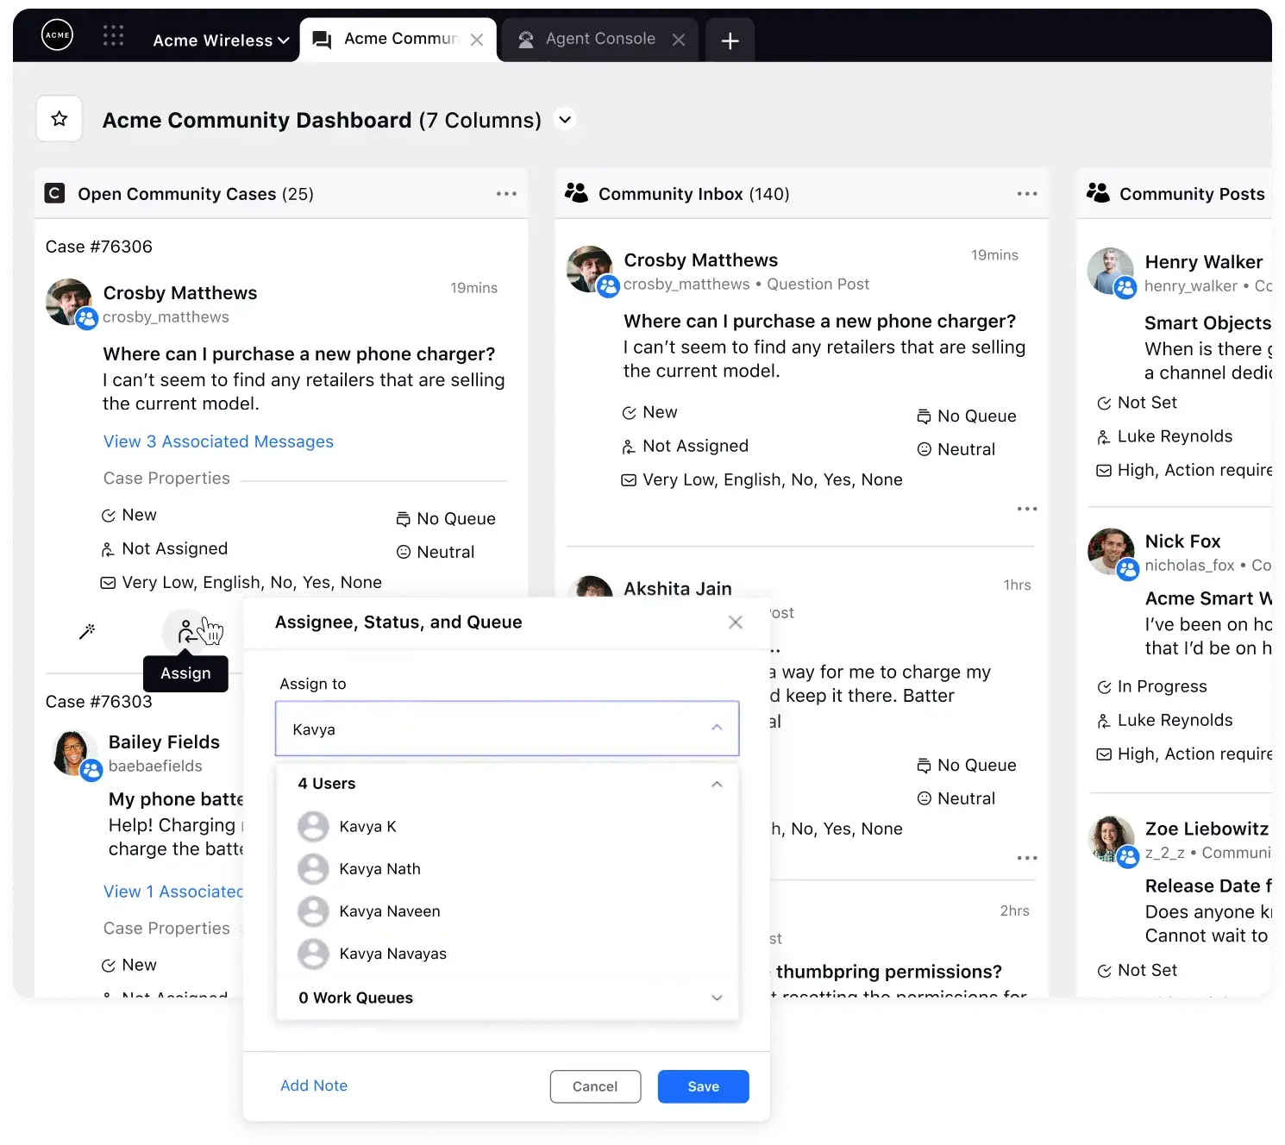Open Smart Objects post by Henry Walker
Viewport: 1285px width, 1145px height.
point(1208,322)
